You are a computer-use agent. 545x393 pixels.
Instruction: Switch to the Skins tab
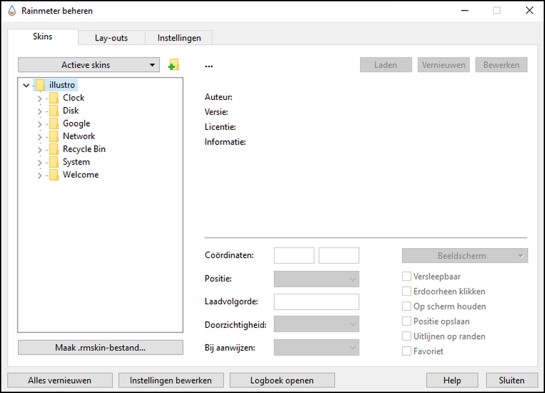(x=42, y=37)
